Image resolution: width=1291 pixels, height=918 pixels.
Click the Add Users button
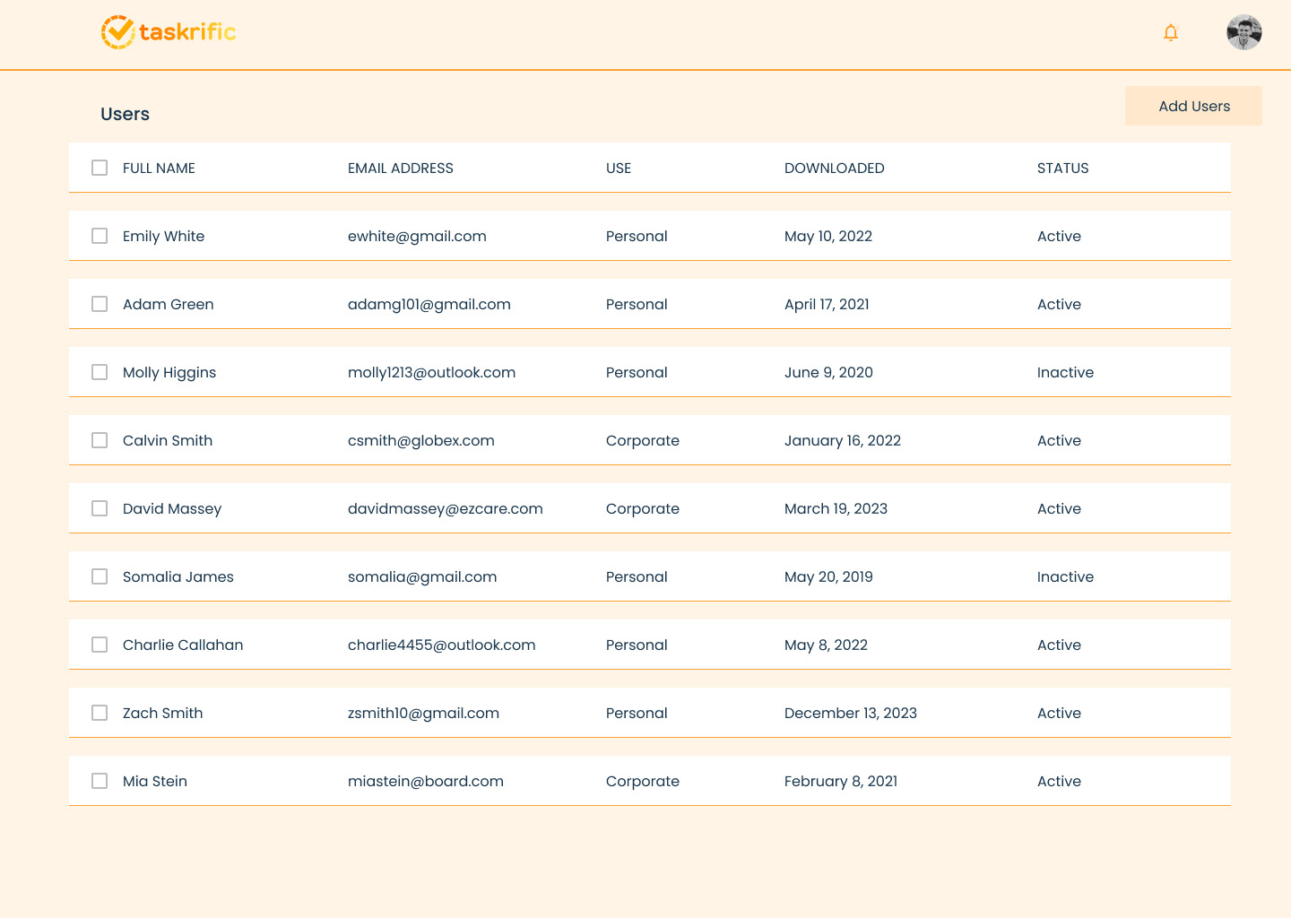pyautogui.click(x=1193, y=106)
